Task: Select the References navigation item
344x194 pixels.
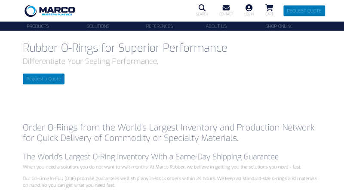Action: point(160,26)
